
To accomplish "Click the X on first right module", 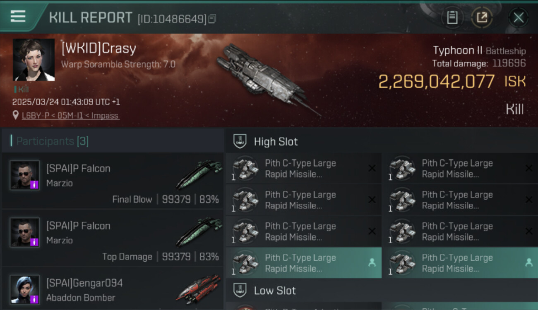I will [528, 168].
